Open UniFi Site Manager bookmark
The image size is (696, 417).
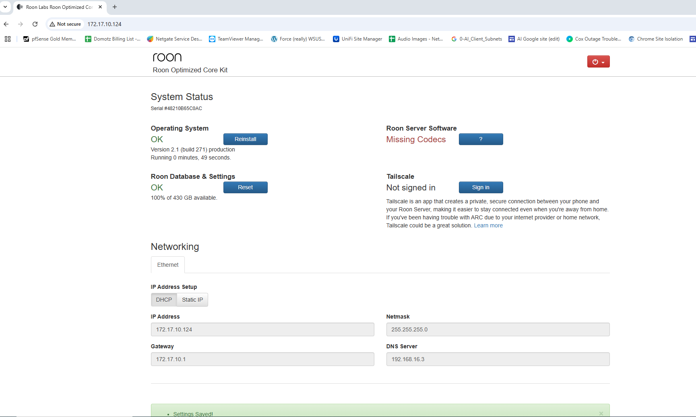click(357, 39)
